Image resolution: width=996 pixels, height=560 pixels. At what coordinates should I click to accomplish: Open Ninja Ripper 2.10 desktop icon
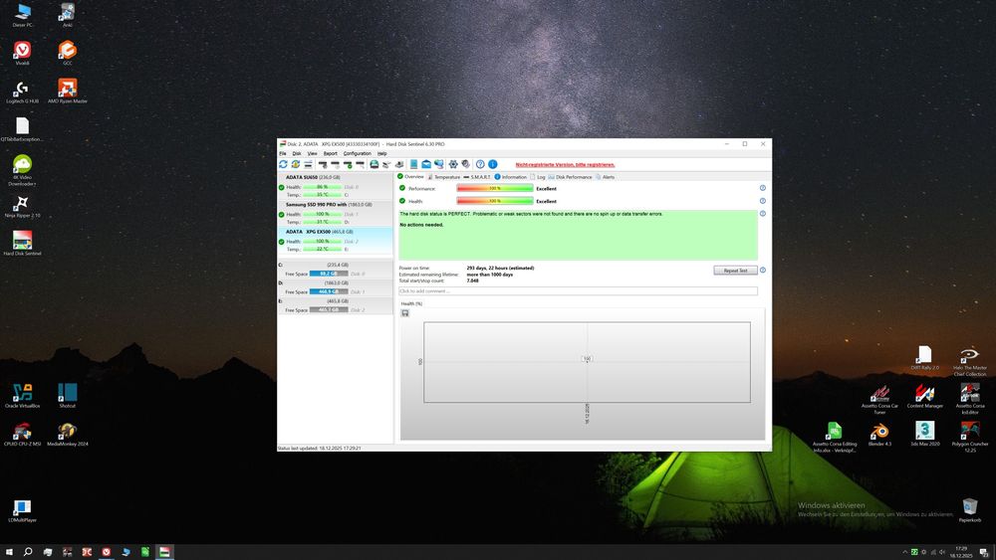coord(22,206)
